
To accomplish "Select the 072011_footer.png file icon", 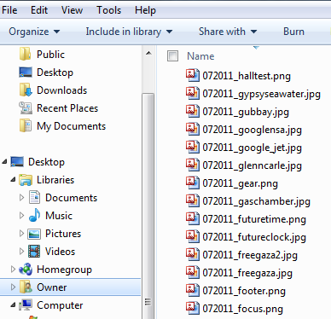I will [x=193, y=290].
